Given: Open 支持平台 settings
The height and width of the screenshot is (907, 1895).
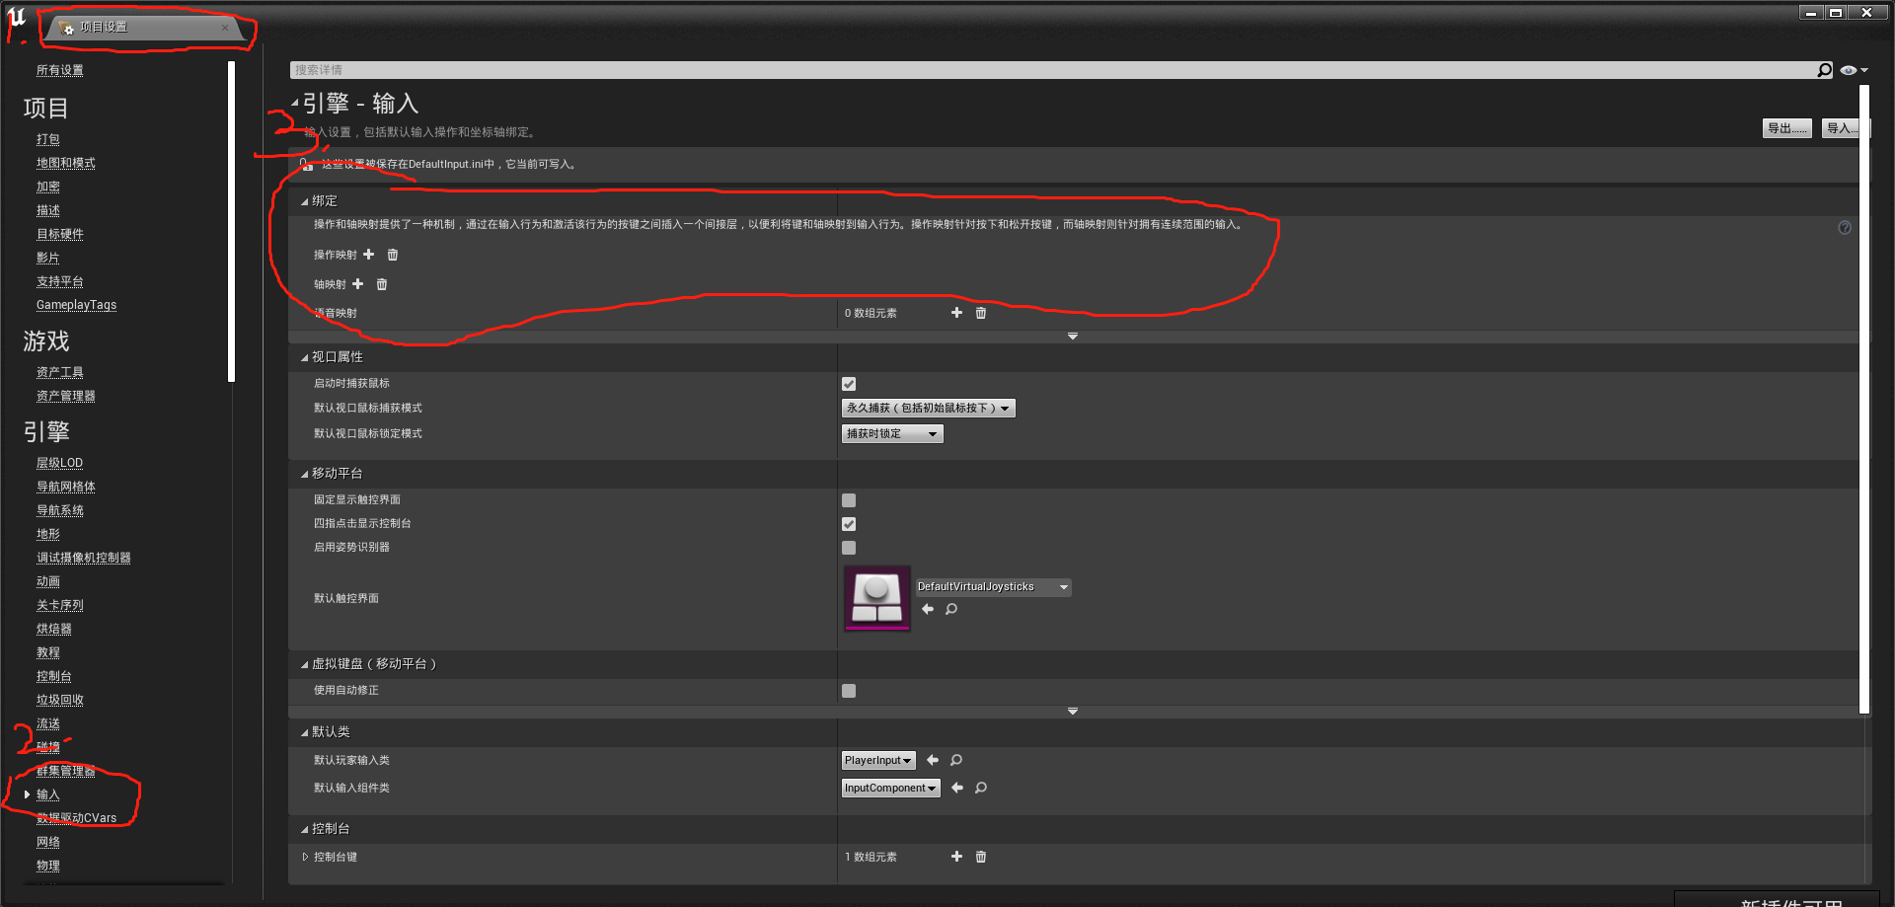Looking at the screenshot, I should coord(60,281).
